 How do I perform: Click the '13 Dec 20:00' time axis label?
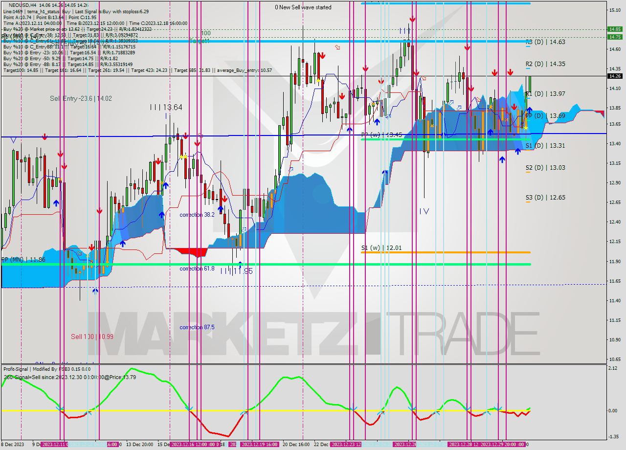click(140, 445)
